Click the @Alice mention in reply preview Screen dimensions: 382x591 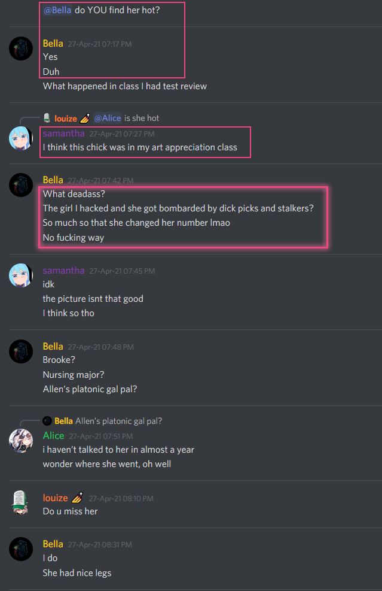[108, 118]
